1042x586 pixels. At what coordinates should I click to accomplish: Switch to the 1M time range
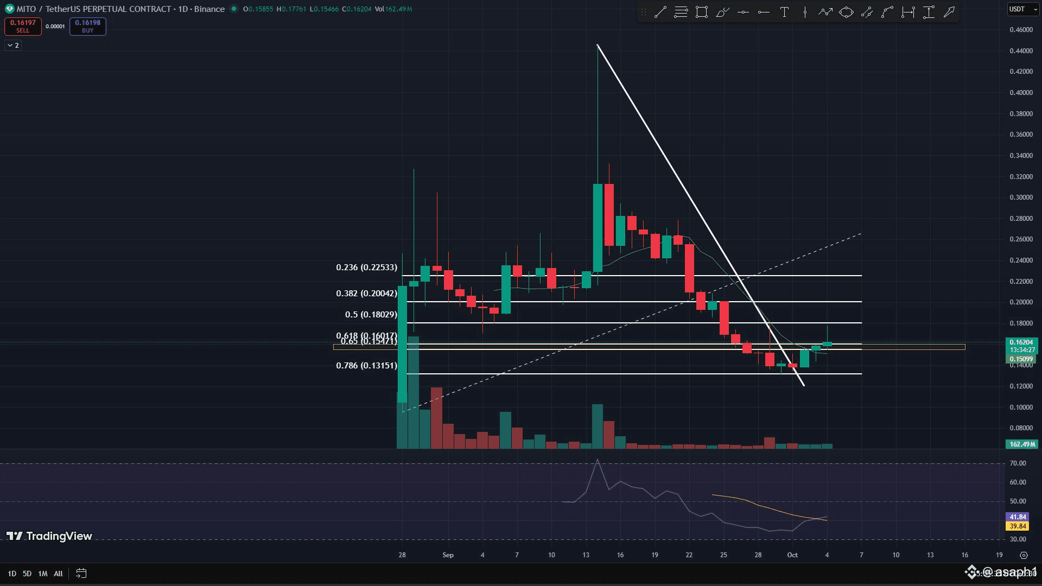[43, 574]
